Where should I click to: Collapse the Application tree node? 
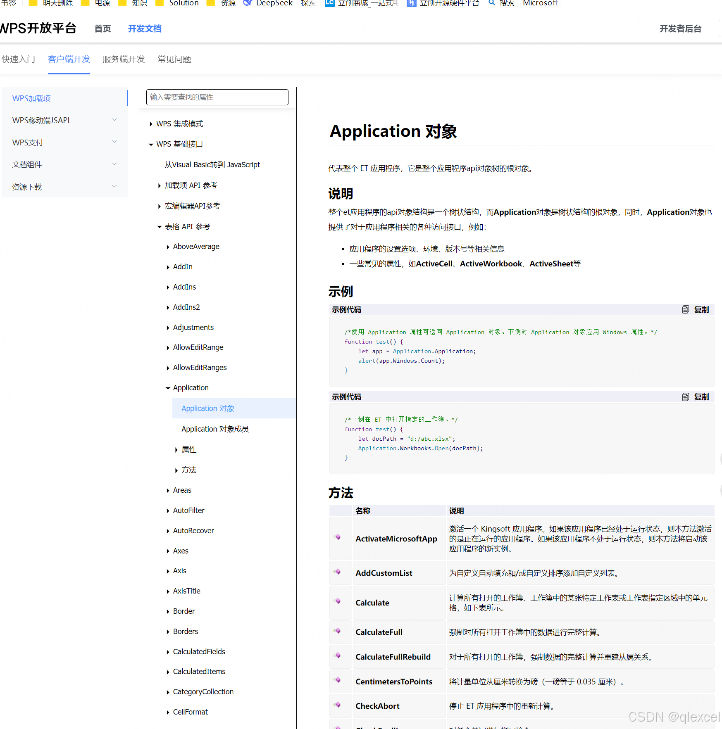[168, 388]
